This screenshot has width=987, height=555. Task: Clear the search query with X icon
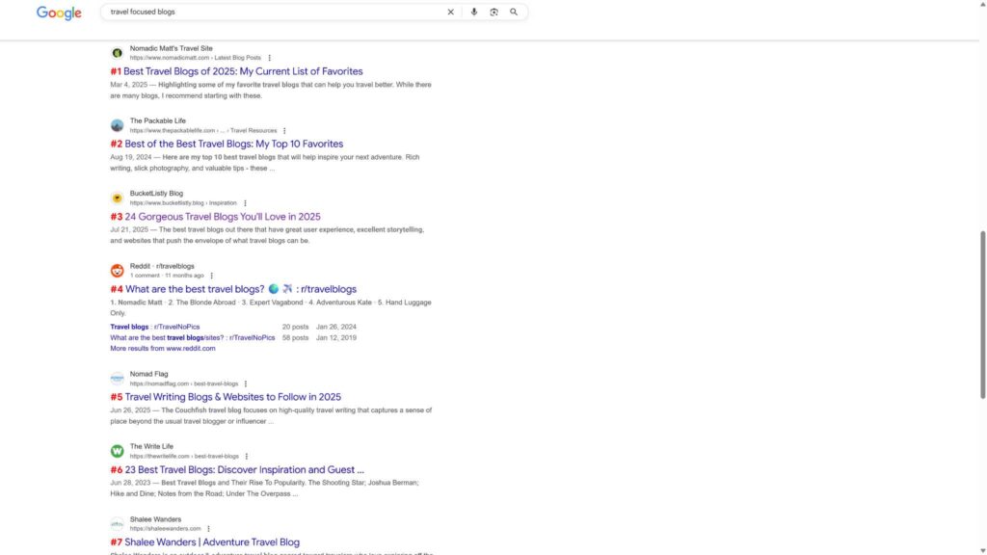coord(451,12)
